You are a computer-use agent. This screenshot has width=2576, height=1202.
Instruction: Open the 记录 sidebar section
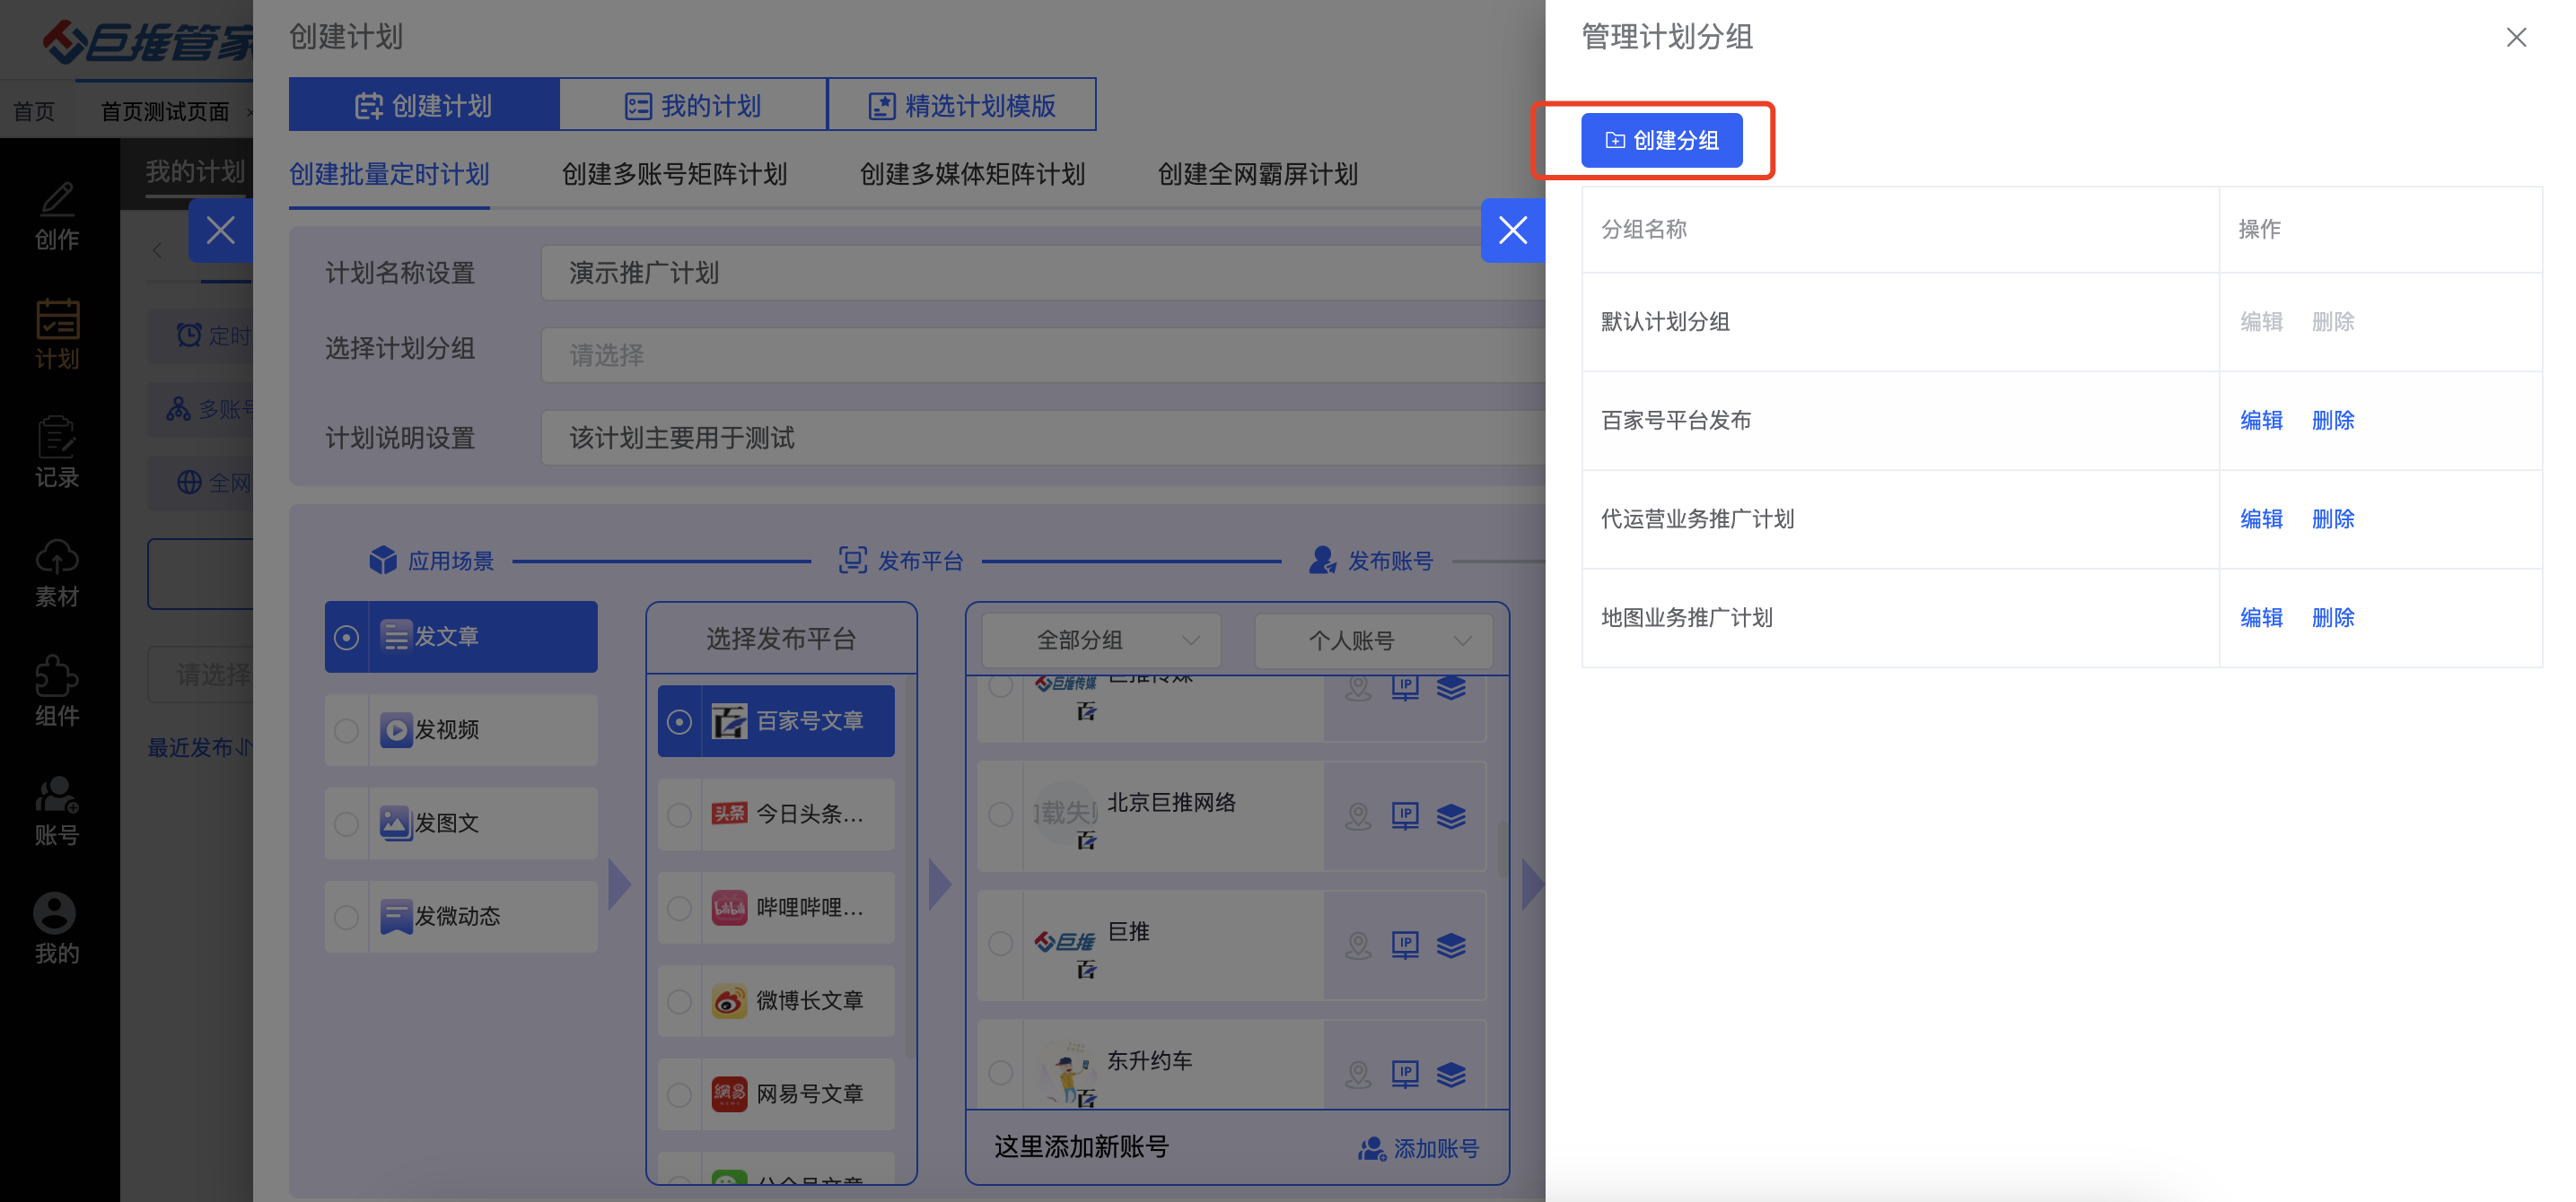coord(57,453)
